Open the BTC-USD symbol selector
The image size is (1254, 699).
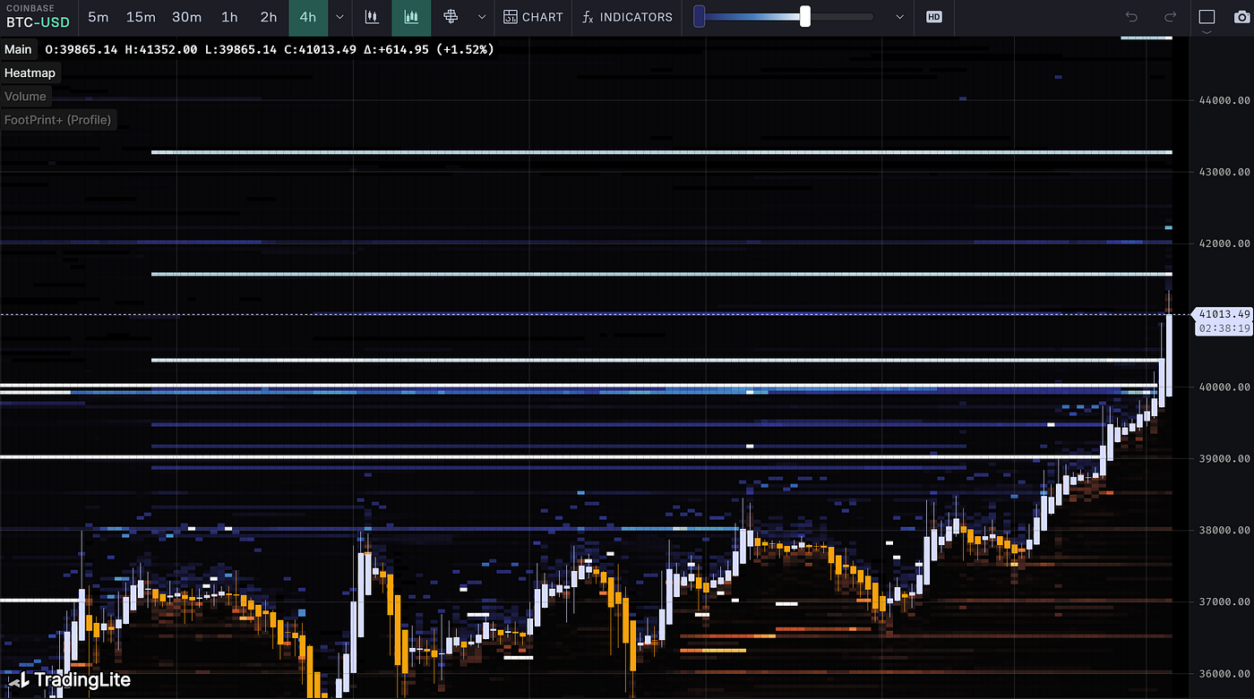point(38,16)
